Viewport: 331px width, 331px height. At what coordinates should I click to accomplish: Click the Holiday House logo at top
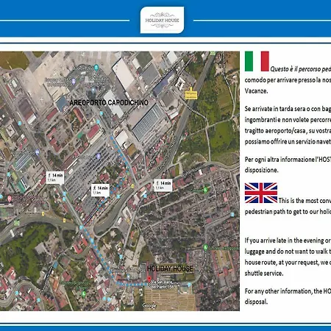point(162,20)
